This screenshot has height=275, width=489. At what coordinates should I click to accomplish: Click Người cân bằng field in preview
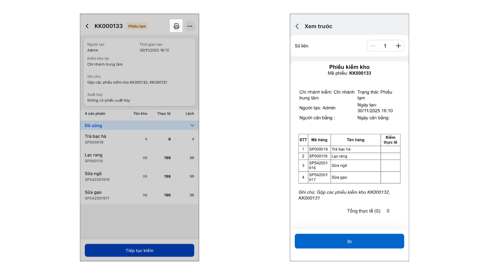click(317, 118)
